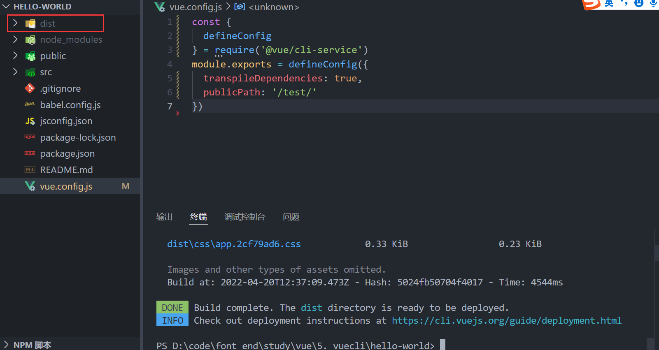Click the README.md markdown icon
659x350 pixels.
[x=30, y=169]
